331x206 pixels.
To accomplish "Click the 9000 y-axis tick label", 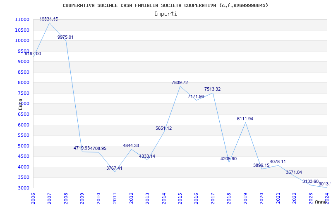I will coord(23,61).
